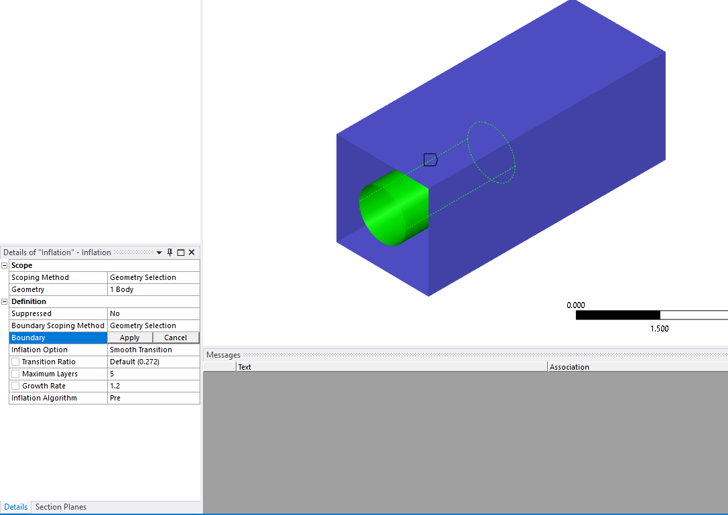
Task: Open Inflation Option Smooth Transition dropdown
Action: pyautogui.click(x=153, y=350)
